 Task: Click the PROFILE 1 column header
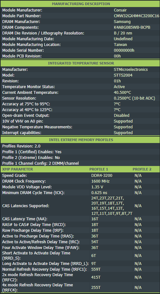99,169
